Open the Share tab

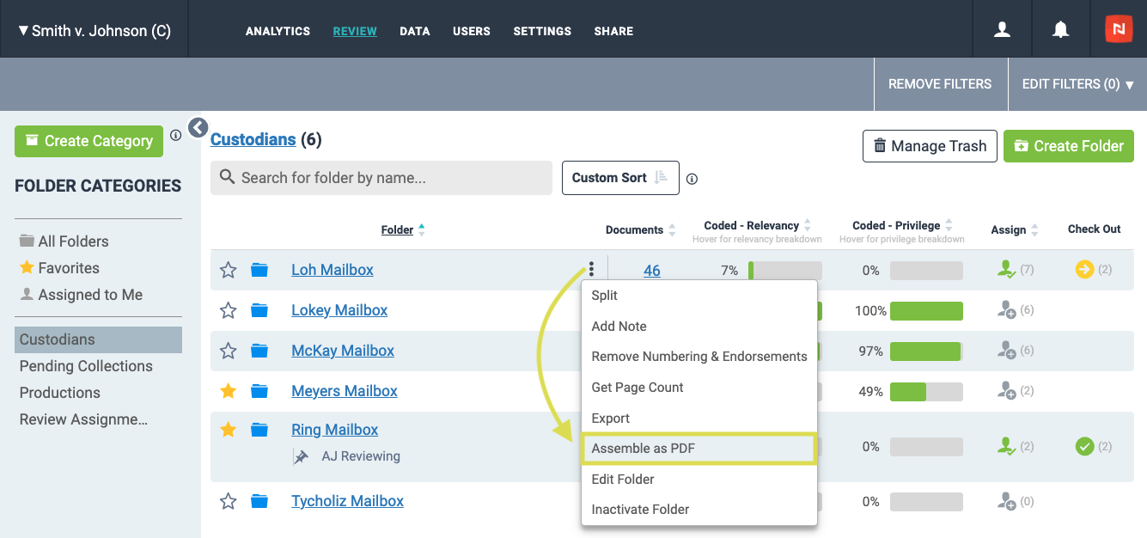coord(613,31)
